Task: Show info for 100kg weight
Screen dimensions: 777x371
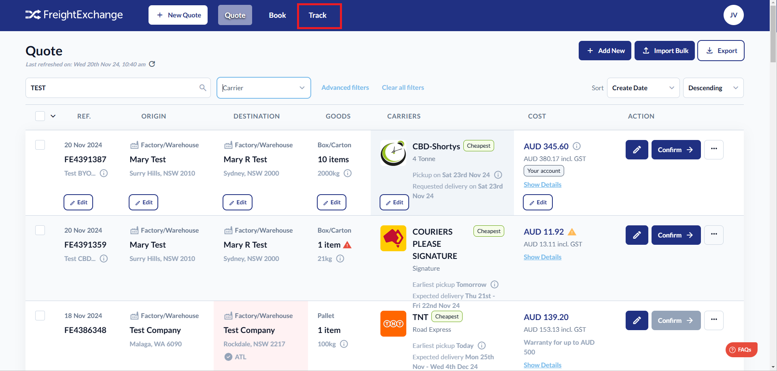Action: tap(344, 344)
